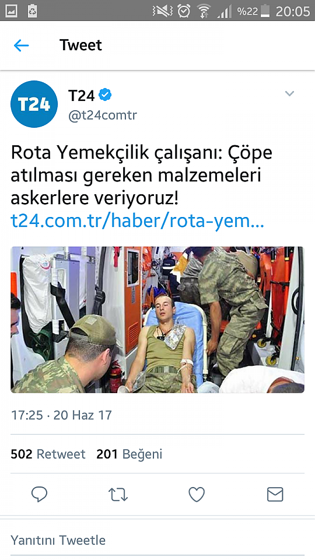Open the T24 profile avatar
This screenshot has height=560, width=315.
[34, 104]
